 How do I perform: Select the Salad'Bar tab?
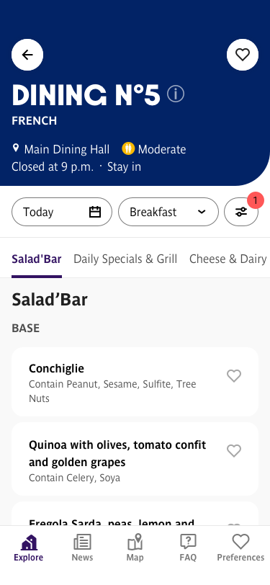point(37,259)
